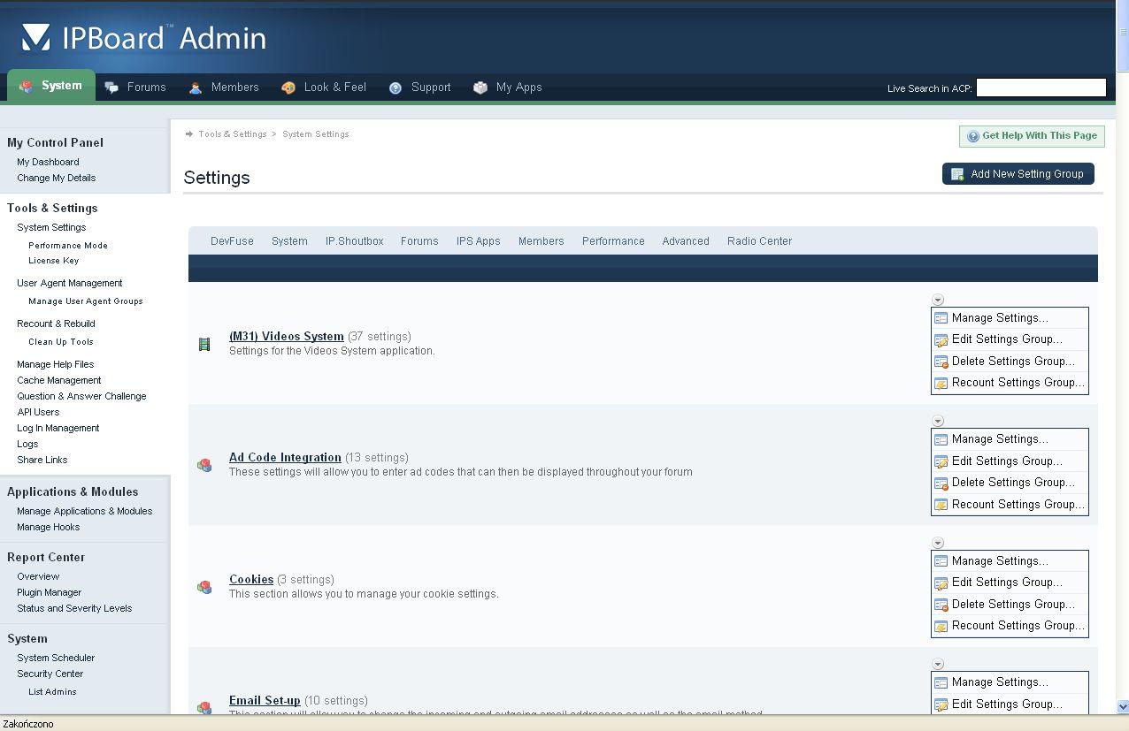Screen dimensions: 1129x731
Task: Select Manage Settings for Videos System
Action: [x=1000, y=318]
